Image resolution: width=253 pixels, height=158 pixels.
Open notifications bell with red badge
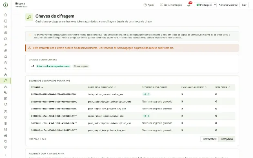point(189,4)
